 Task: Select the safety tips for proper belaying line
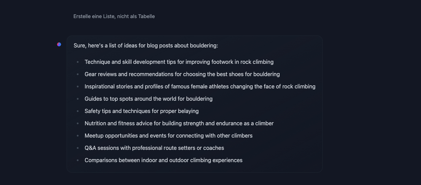point(141,111)
